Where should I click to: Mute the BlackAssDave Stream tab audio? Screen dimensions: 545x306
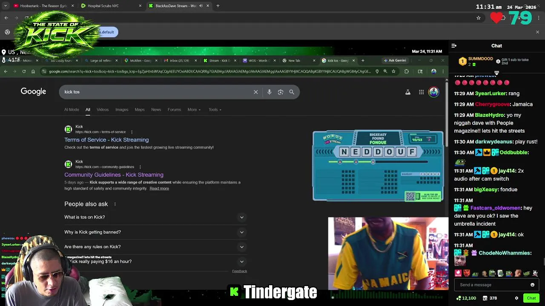[201, 6]
